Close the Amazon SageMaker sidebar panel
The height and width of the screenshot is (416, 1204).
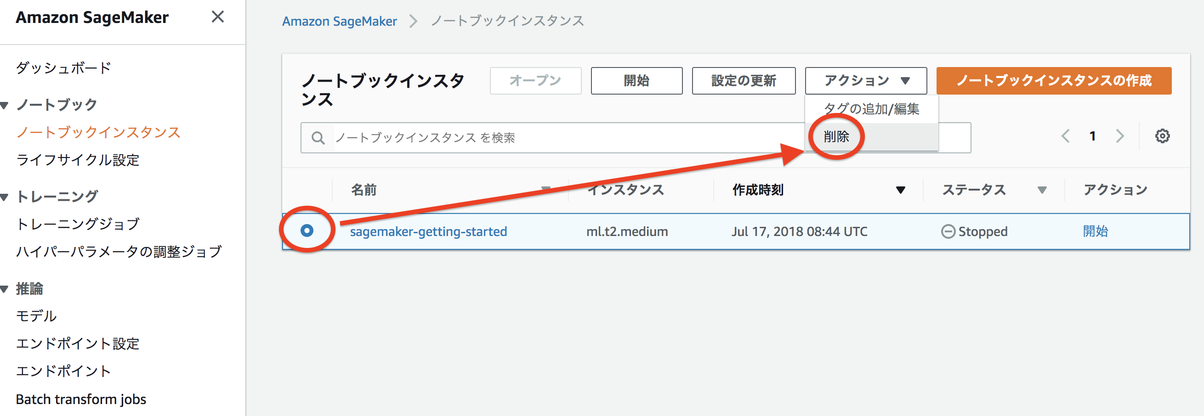click(x=217, y=17)
